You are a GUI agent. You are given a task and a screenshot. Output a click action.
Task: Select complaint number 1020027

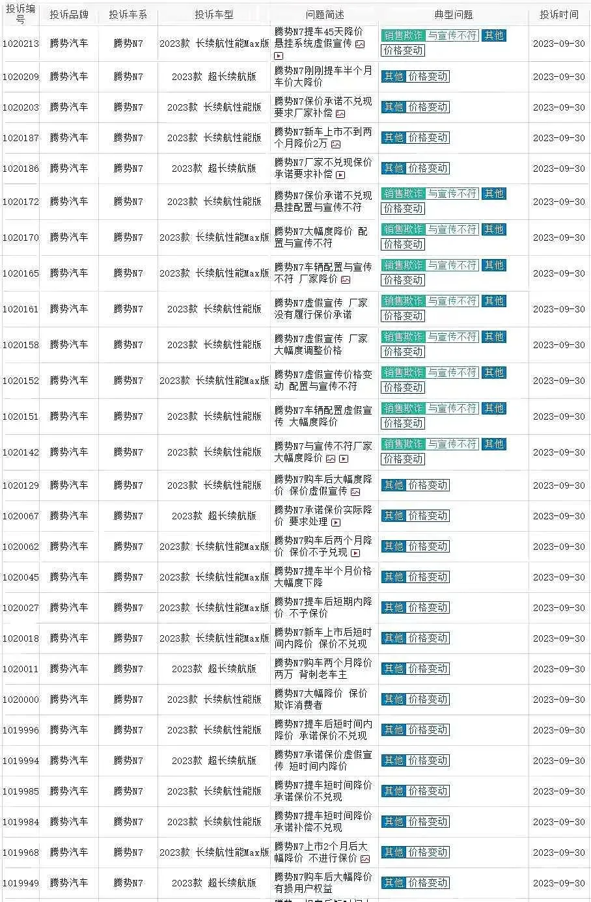tap(21, 608)
